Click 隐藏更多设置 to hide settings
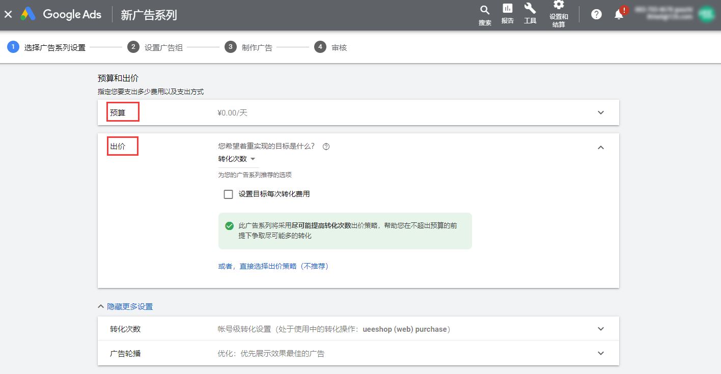Viewport: 721px width, 374px height. (129, 306)
